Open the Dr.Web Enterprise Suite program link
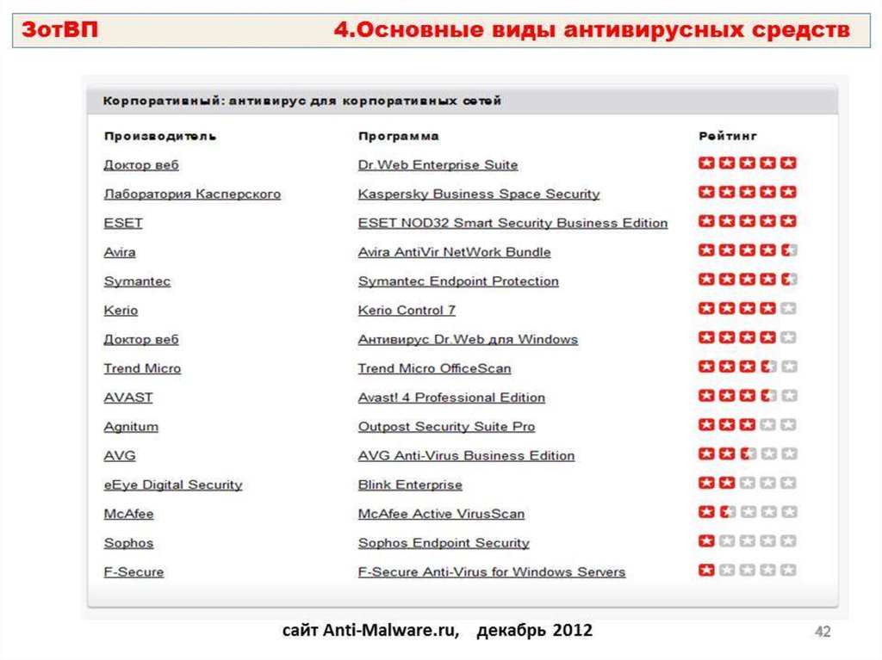The image size is (882, 660). click(x=438, y=164)
